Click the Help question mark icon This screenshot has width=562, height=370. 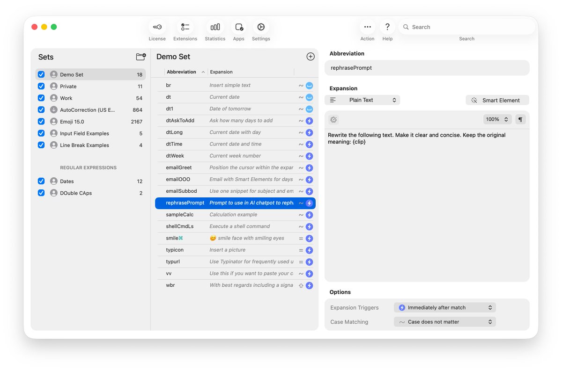click(387, 27)
